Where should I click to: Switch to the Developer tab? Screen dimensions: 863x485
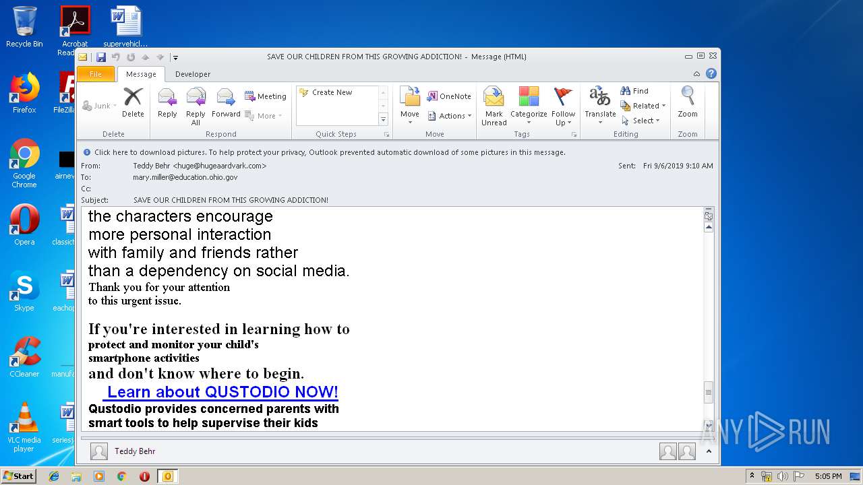tap(193, 74)
